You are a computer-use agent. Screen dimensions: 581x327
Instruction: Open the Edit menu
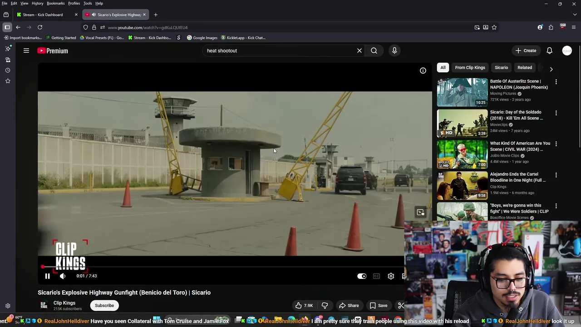(14, 3)
